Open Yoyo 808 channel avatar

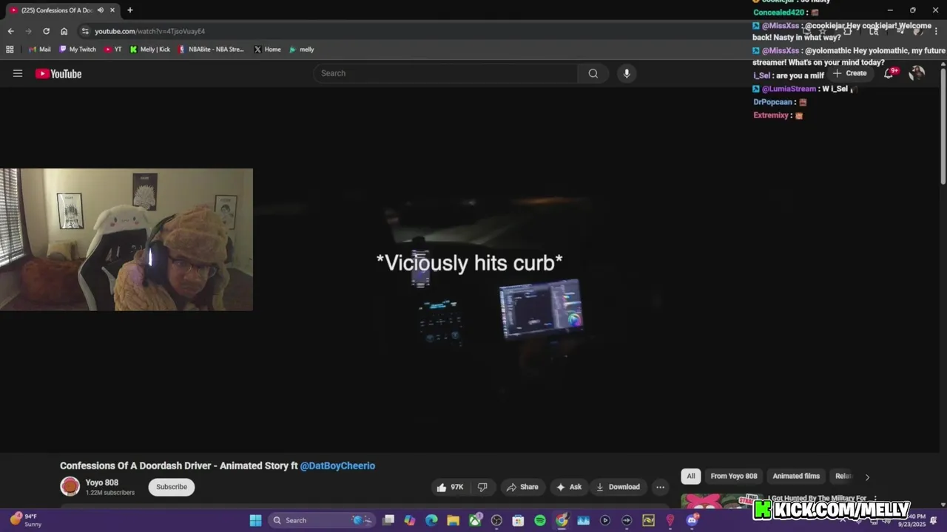[x=70, y=486]
